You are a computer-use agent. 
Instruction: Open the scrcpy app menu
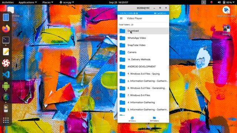67,2
